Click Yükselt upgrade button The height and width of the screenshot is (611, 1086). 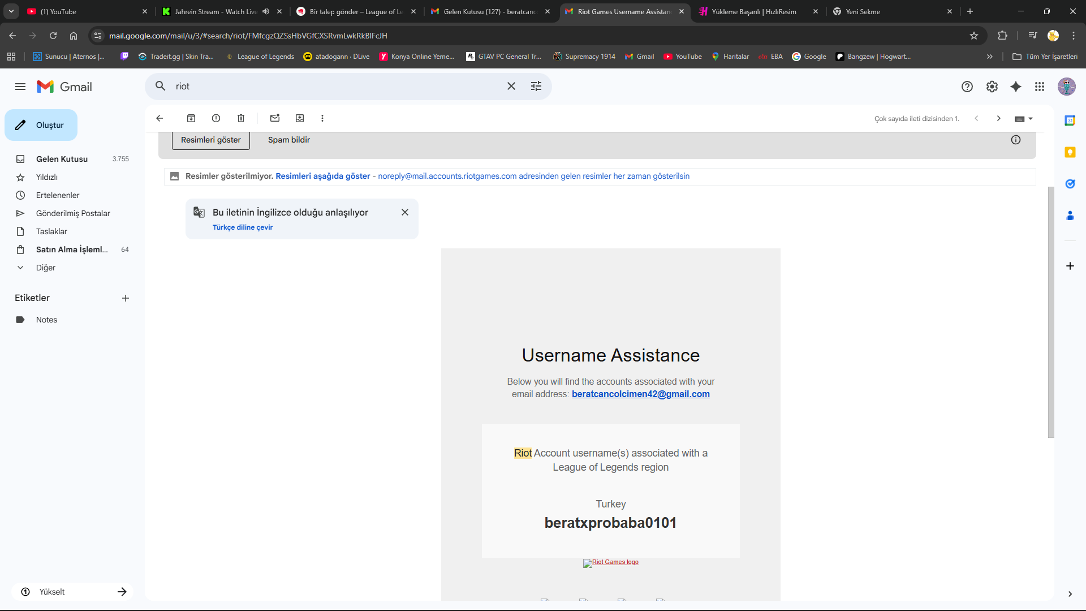72,592
